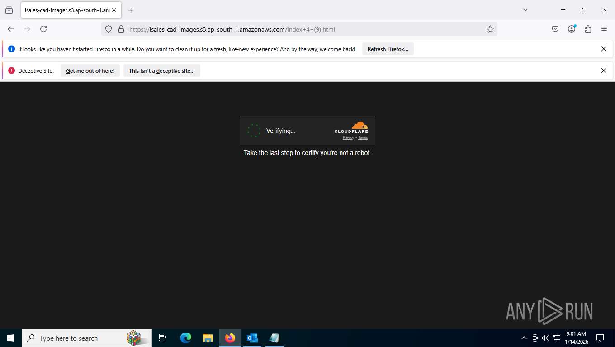The width and height of the screenshot is (615, 347).
Task: Open Windows Start menu
Action: pyautogui.click(x=11, y=338)
